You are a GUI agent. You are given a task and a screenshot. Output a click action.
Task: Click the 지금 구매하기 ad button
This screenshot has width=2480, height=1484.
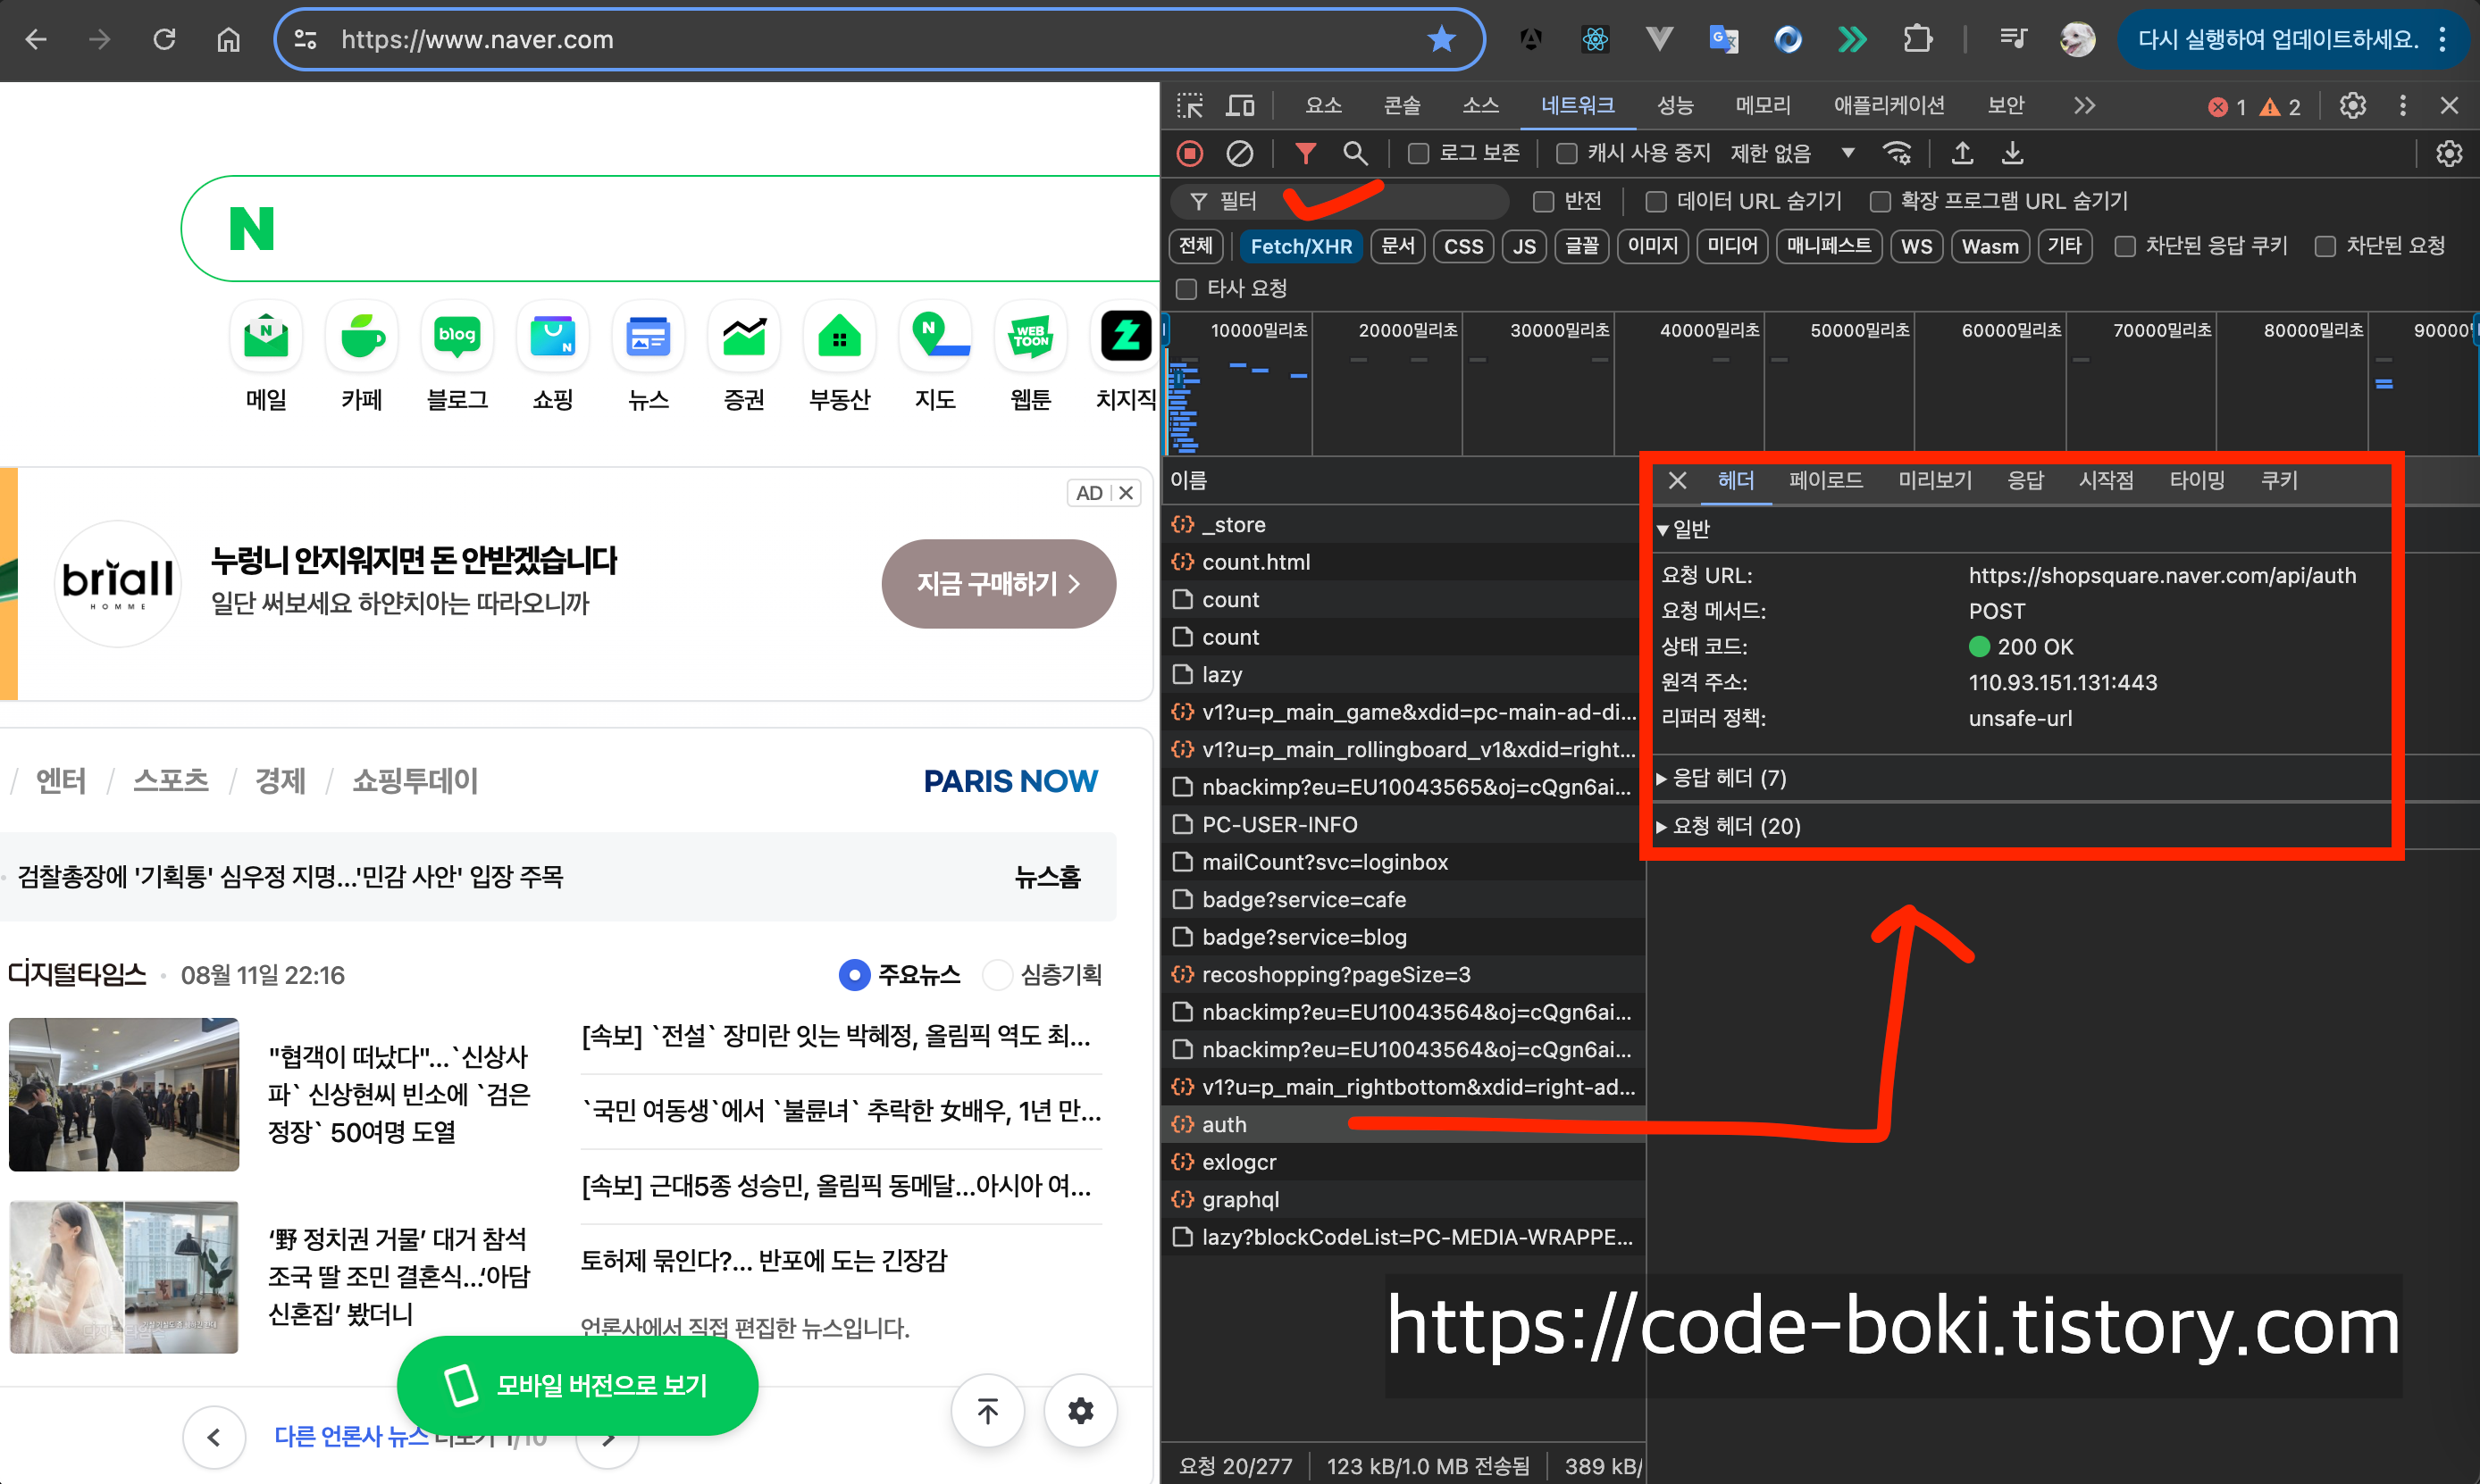tap(997, 584)
